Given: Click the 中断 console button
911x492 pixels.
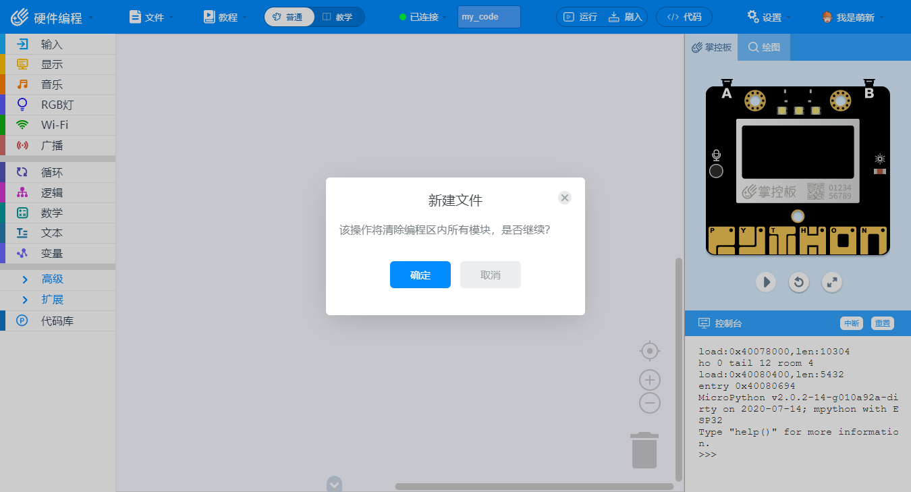Looking at the screenshot, I should point(852,323).
